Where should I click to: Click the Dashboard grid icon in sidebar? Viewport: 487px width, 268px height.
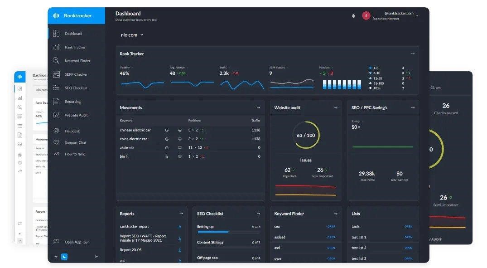click(x=56, y=33)
